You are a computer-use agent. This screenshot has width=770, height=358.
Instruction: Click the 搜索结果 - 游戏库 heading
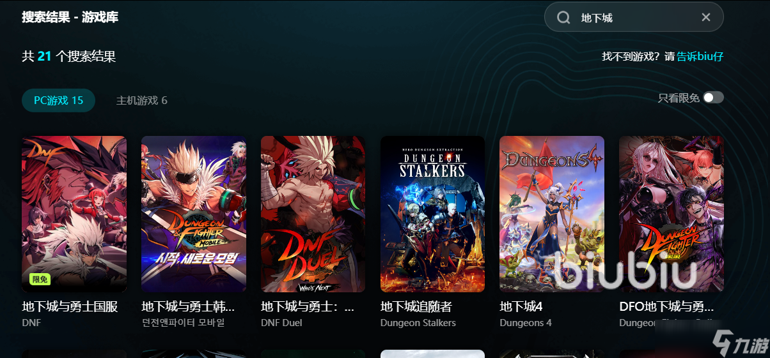point(70,17)
